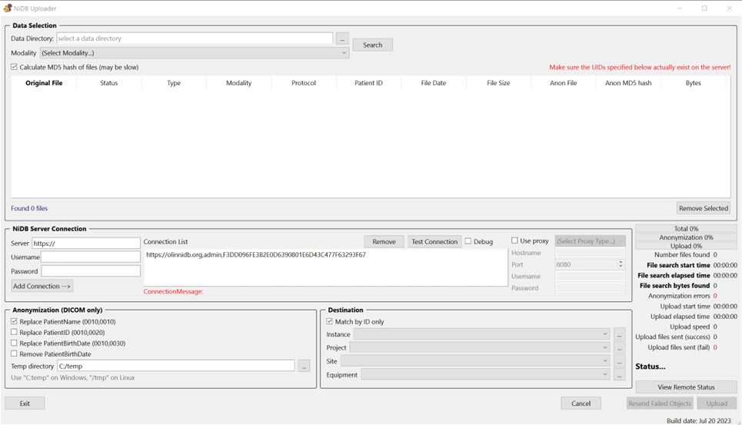Enable the Debug checkbox
Screen dimensions: 742x425
[468, 241]
